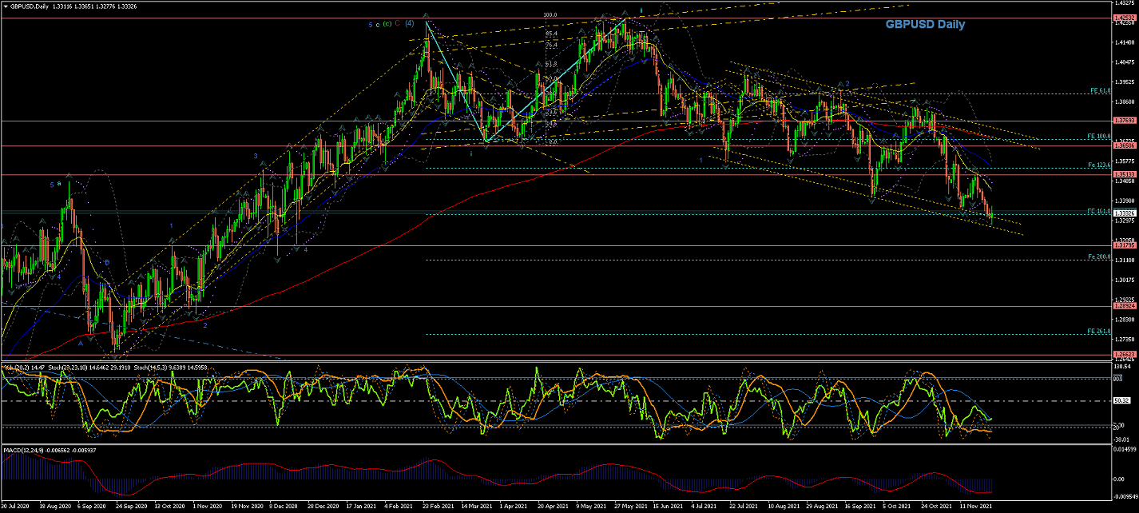Click the '(4)' Elliott wave label
Viewport: 1139px width, 513px height.
(x=409, y=24)
